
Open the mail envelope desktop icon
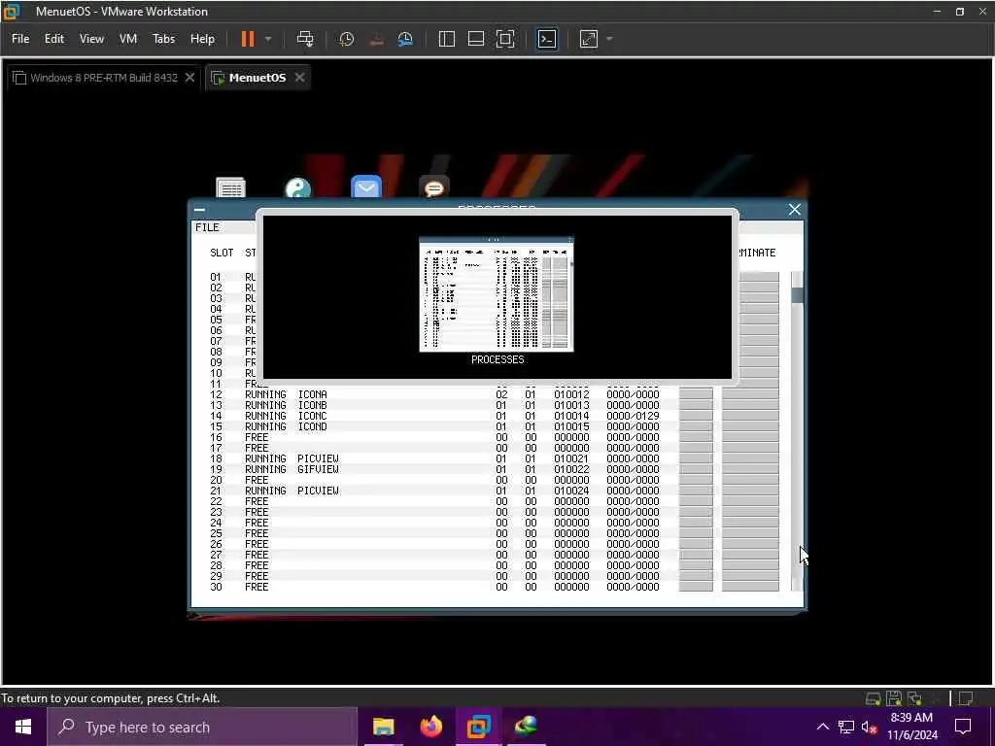(366, 186)
